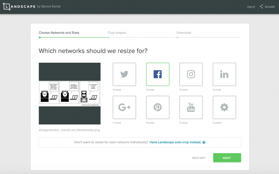Screen dimensions: 279x174
Task: Select the LinkedIn network tile
Action: click(x=225, y=75)
